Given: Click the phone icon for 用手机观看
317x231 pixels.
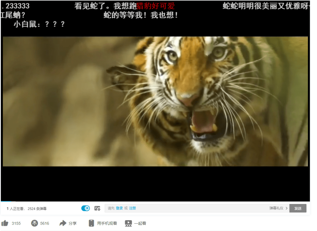Looking at the screenshot, I should pyautogui.click(x=91, y=223).
